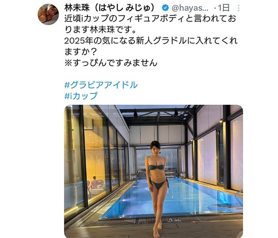Open the #iカップ hashtag
Screen dimensions: 278x238
coord(81,96)
